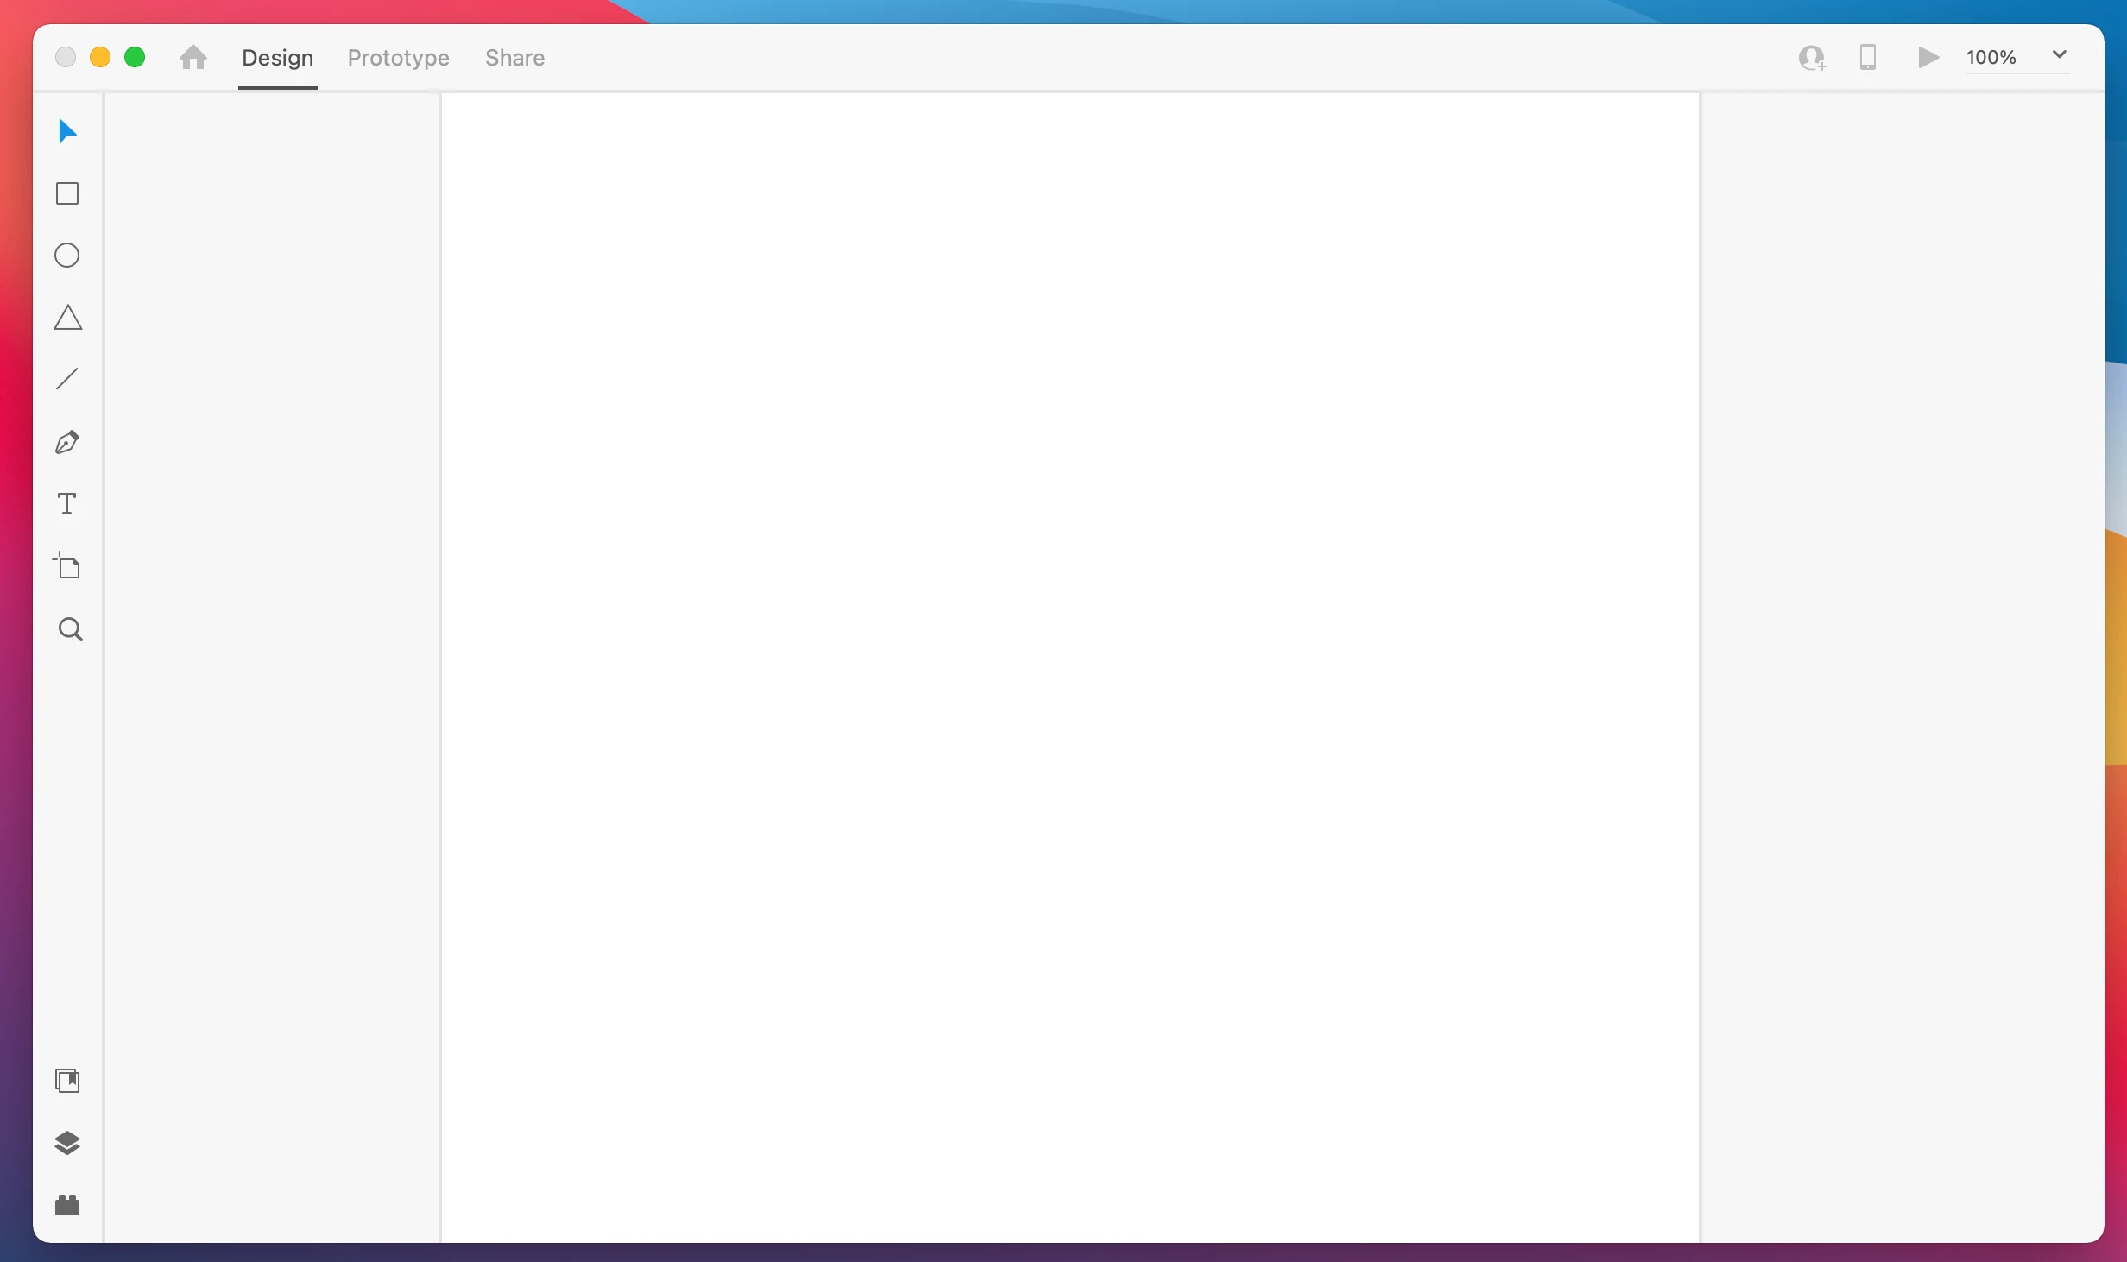Select the Ellipse tool
This screenshot has height=1262, width=2127.
[x=67, y=256]
